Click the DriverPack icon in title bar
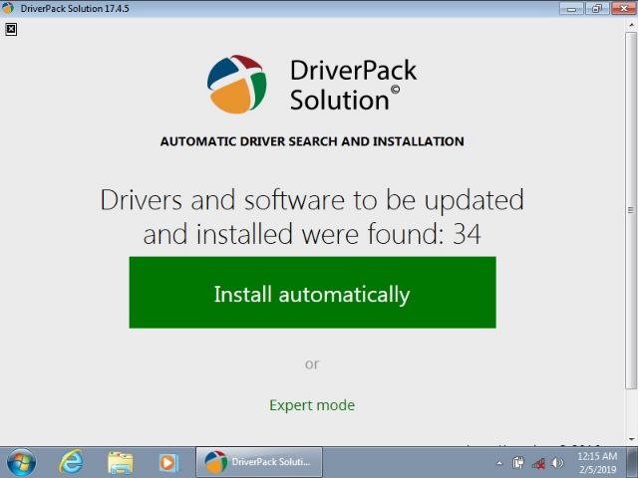Image resolution: width=638 pixels, height=478 pixels. pos(9,8)
